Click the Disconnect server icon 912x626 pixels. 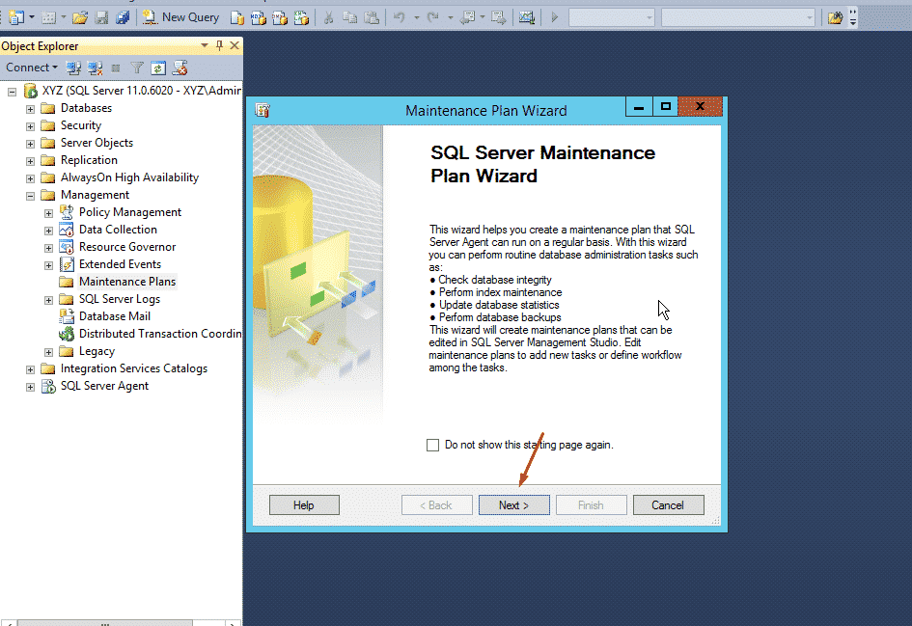coord(95,68)
